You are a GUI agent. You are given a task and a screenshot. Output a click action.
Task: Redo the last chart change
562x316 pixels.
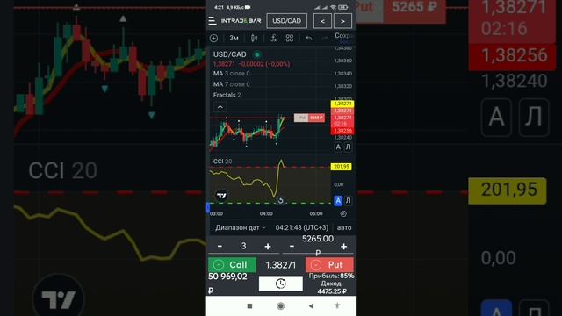pos(325,38)
